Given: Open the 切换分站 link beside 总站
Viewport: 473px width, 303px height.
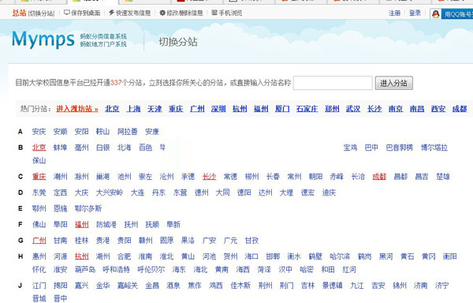Looking at the screenshot, I should (41, 13).
